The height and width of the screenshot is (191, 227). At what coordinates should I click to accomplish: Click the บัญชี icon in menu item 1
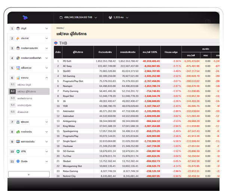click(x=18, y=28)
